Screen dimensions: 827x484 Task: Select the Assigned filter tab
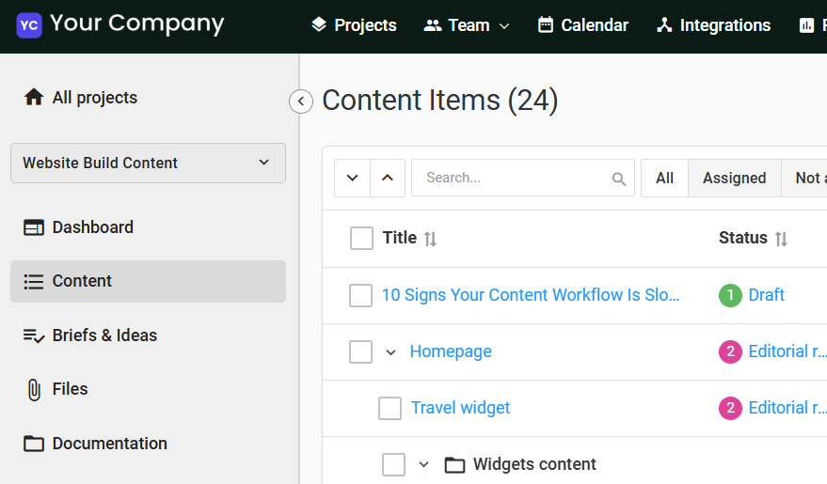tap(734, 178)
